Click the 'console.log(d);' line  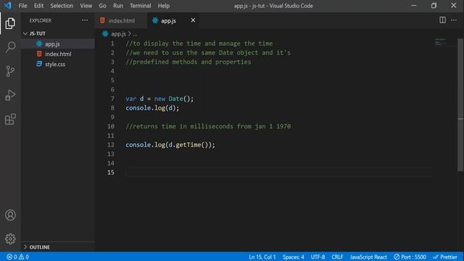coord(152,108)
